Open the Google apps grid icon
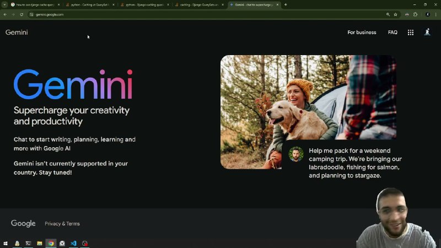 411,33
